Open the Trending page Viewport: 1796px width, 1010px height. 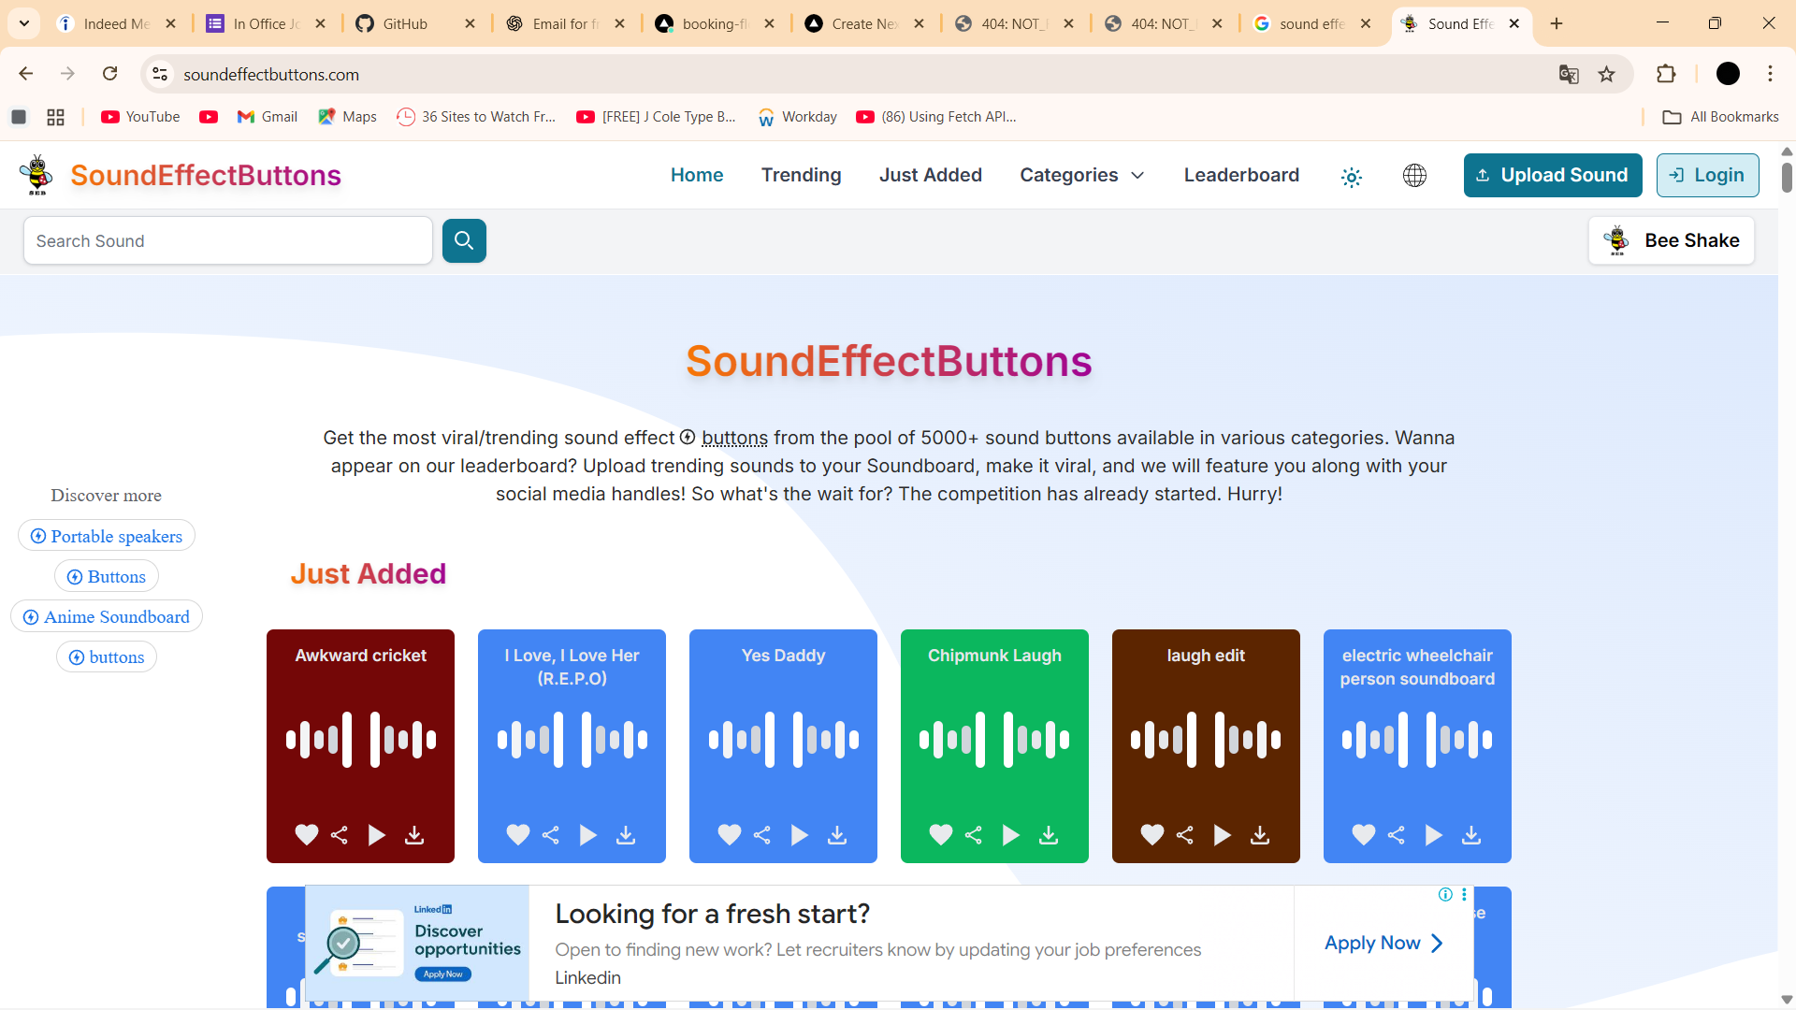(x=802, y=175)
